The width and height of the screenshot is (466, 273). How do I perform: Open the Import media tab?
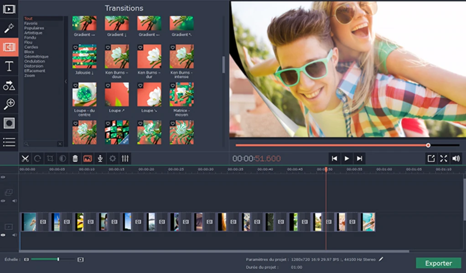[x=9, y=9]
